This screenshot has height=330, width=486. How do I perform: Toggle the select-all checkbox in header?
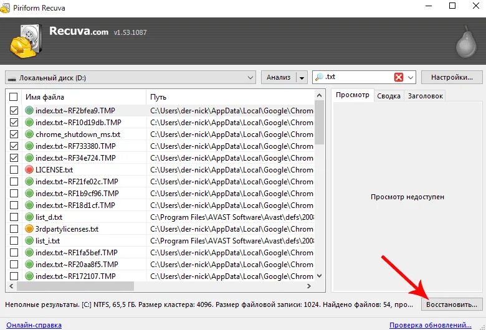[x=13, y=97]
